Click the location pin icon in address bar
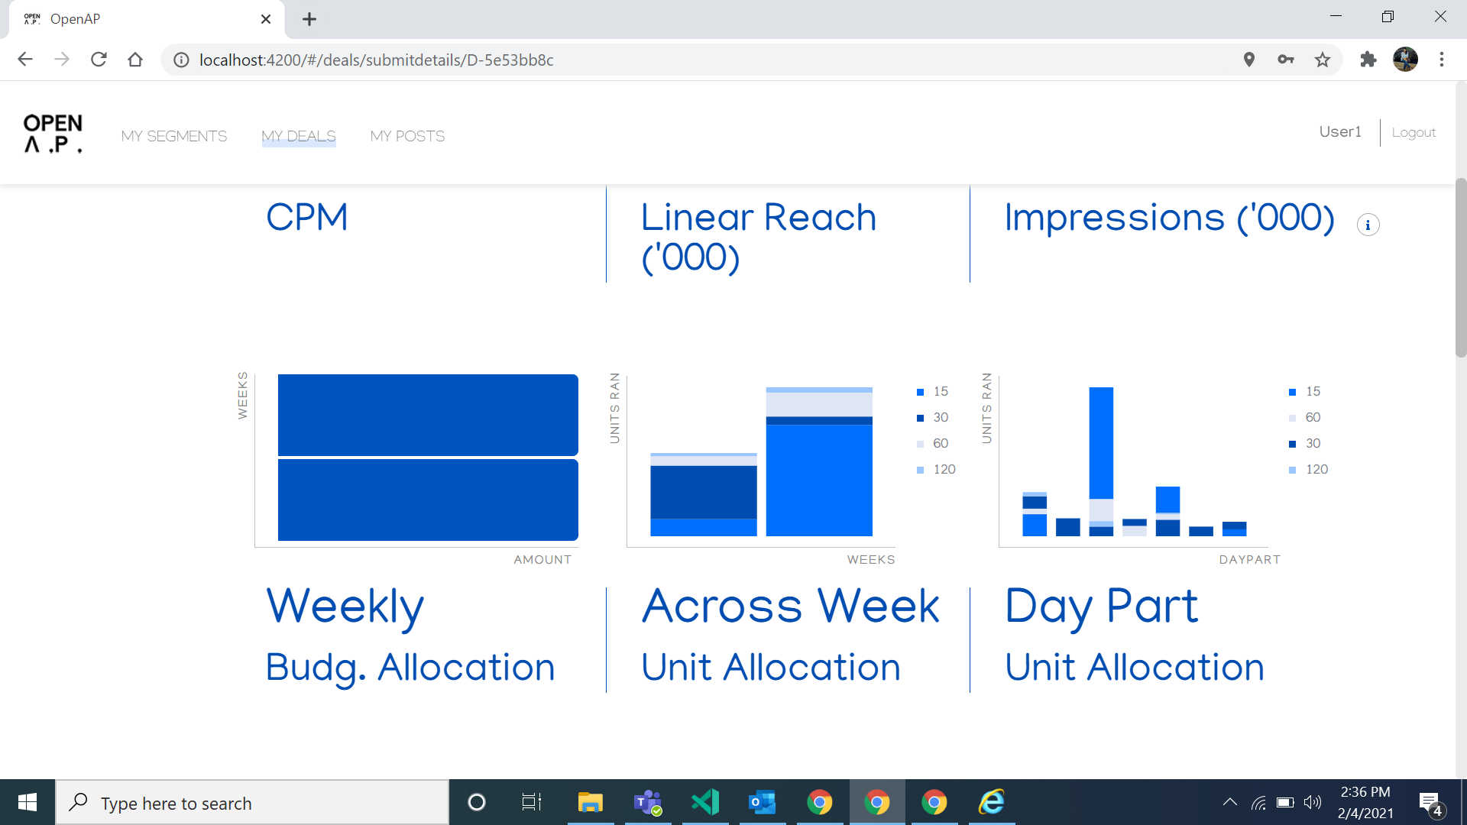This screenshot has height=825, width=1467. coord(1249,60)
